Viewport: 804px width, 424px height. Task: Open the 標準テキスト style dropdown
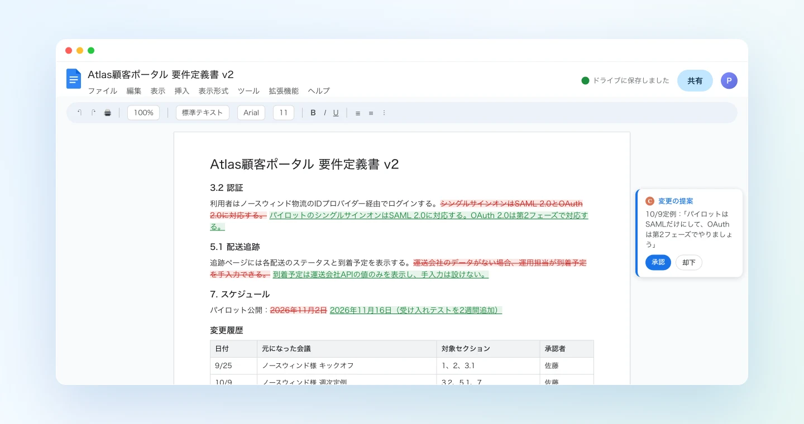click(203, 113)
